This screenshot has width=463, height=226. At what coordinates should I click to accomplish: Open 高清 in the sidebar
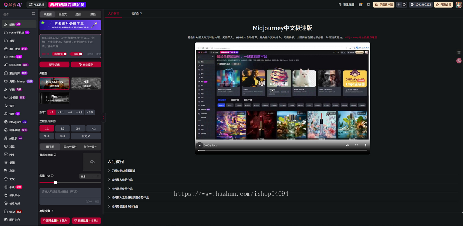pyautogui.click(x=19, y=171)
